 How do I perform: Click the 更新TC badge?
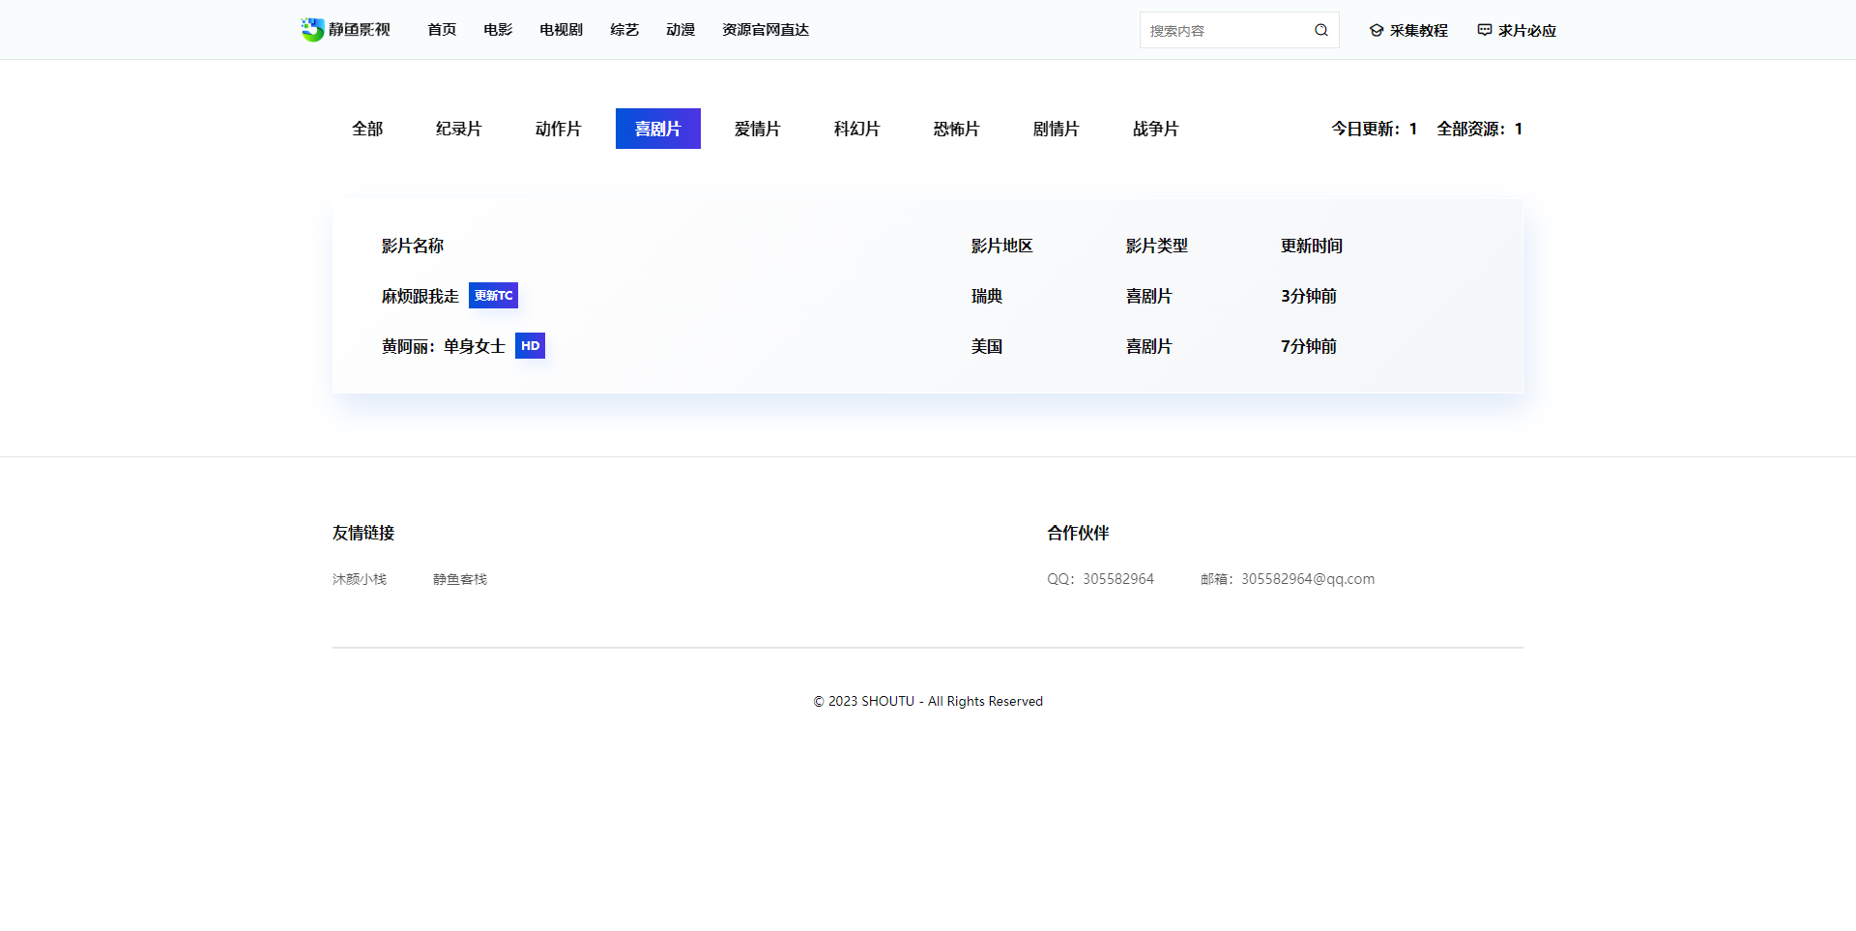click(x=493, y=296)
